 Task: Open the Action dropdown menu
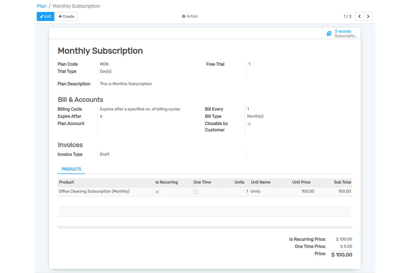click(x=190, y=16)
